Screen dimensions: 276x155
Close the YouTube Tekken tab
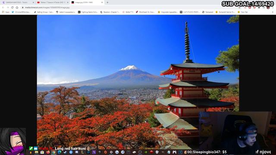click(68, 3)
